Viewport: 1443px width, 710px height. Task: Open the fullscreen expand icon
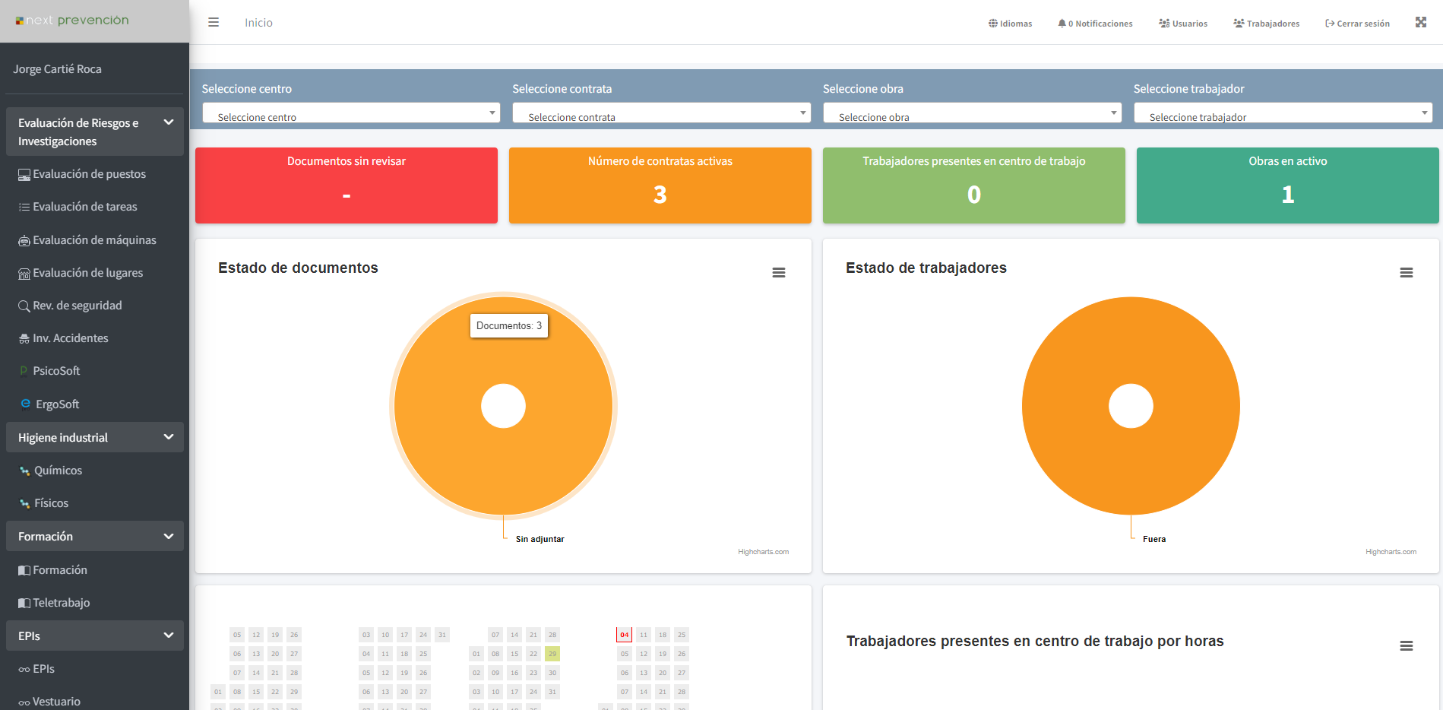point(1420,23)
